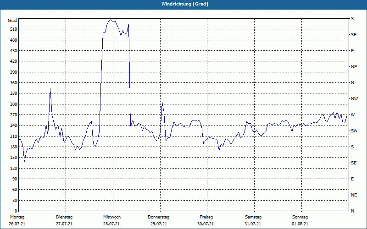Click the y-axis value 300

coord(14,104)
